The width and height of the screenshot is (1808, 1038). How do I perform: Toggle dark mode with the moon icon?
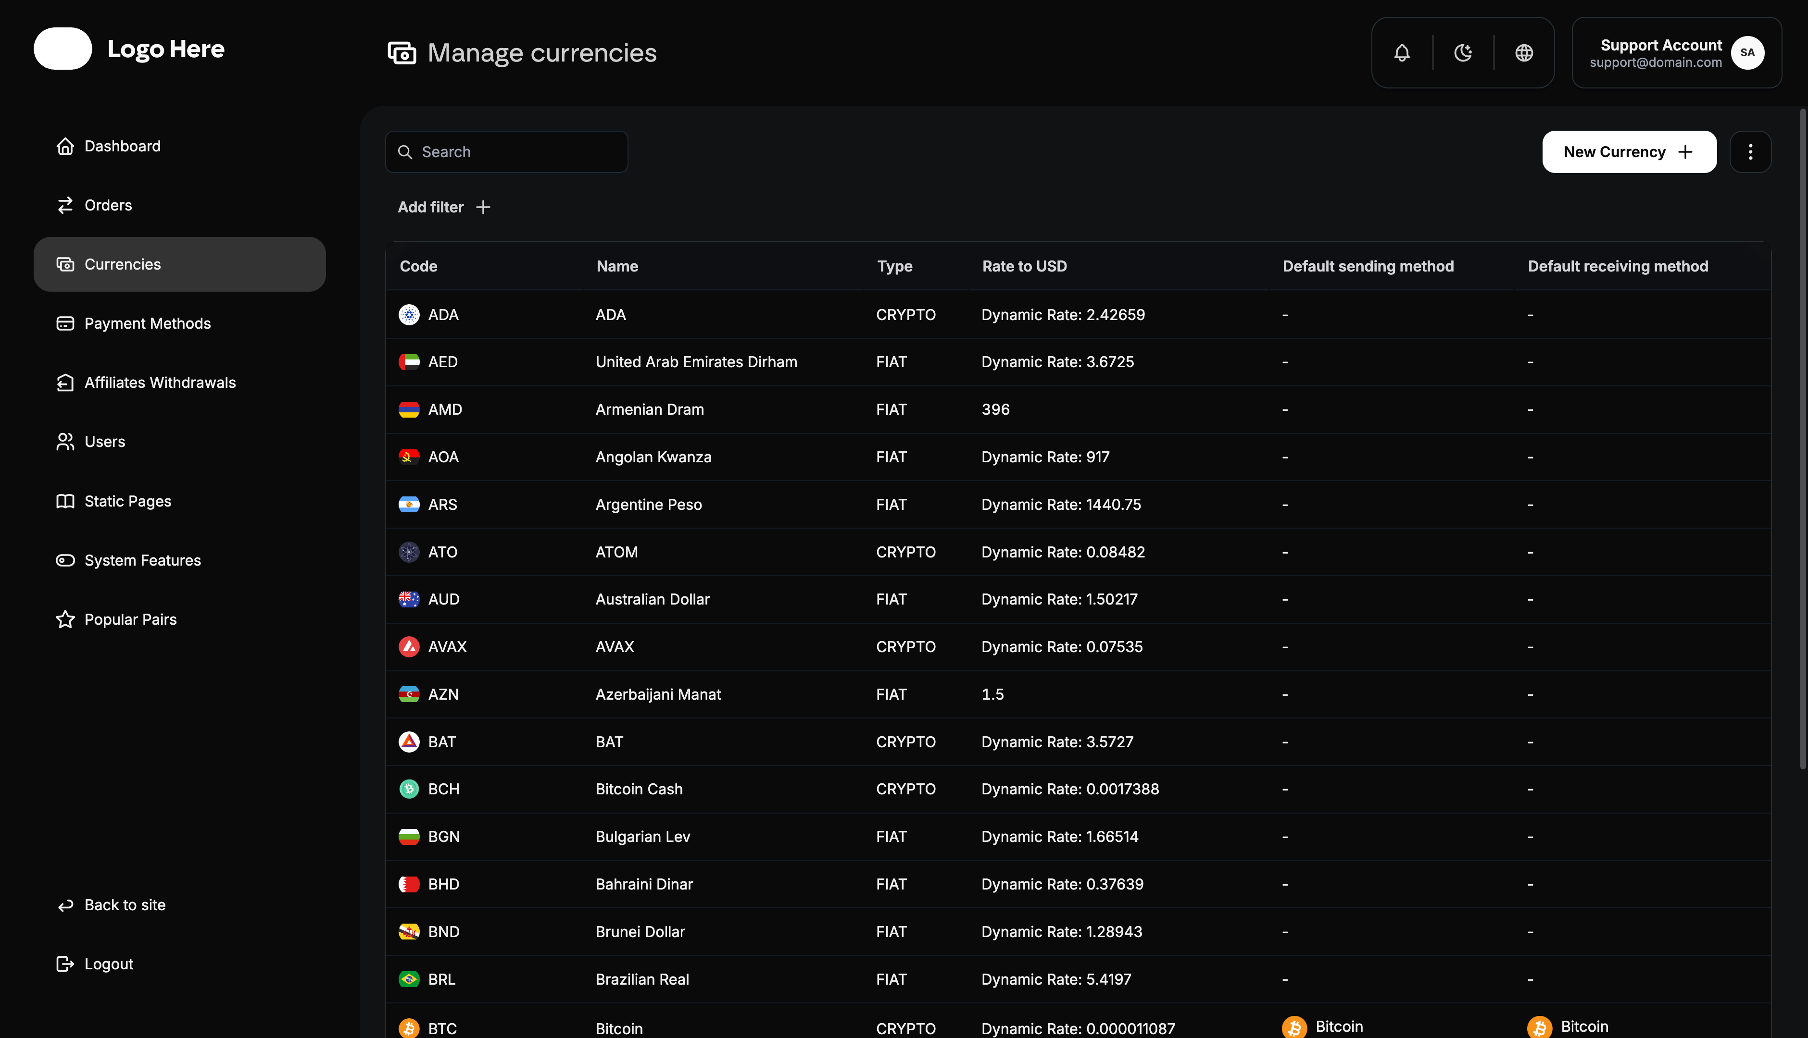tap(1463, 52)
